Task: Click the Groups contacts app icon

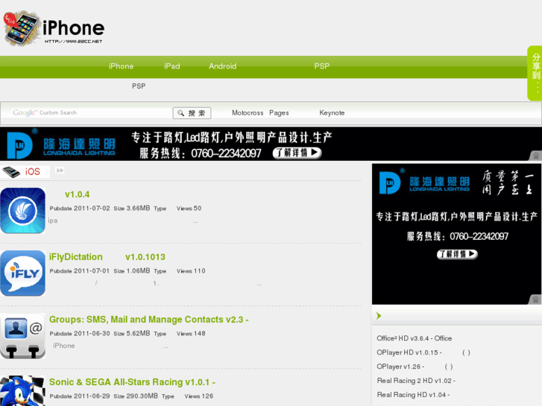Action: pos(23,336)
